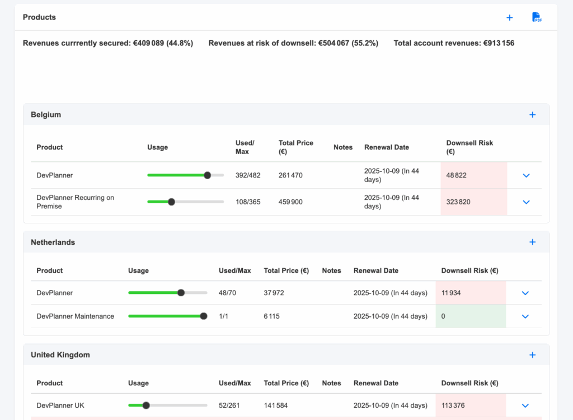Click the green downsell risk 0 cell
Viewport: 573px width, 420px height.
tap(471, 316)
